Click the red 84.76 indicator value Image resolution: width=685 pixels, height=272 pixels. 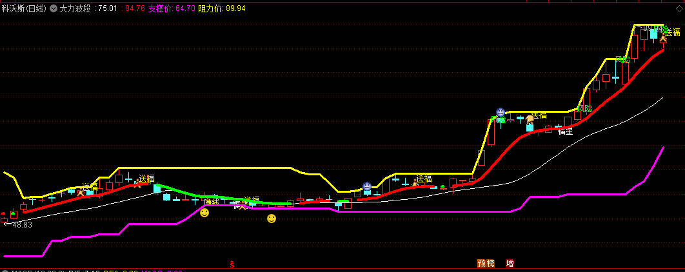point(135,8)
